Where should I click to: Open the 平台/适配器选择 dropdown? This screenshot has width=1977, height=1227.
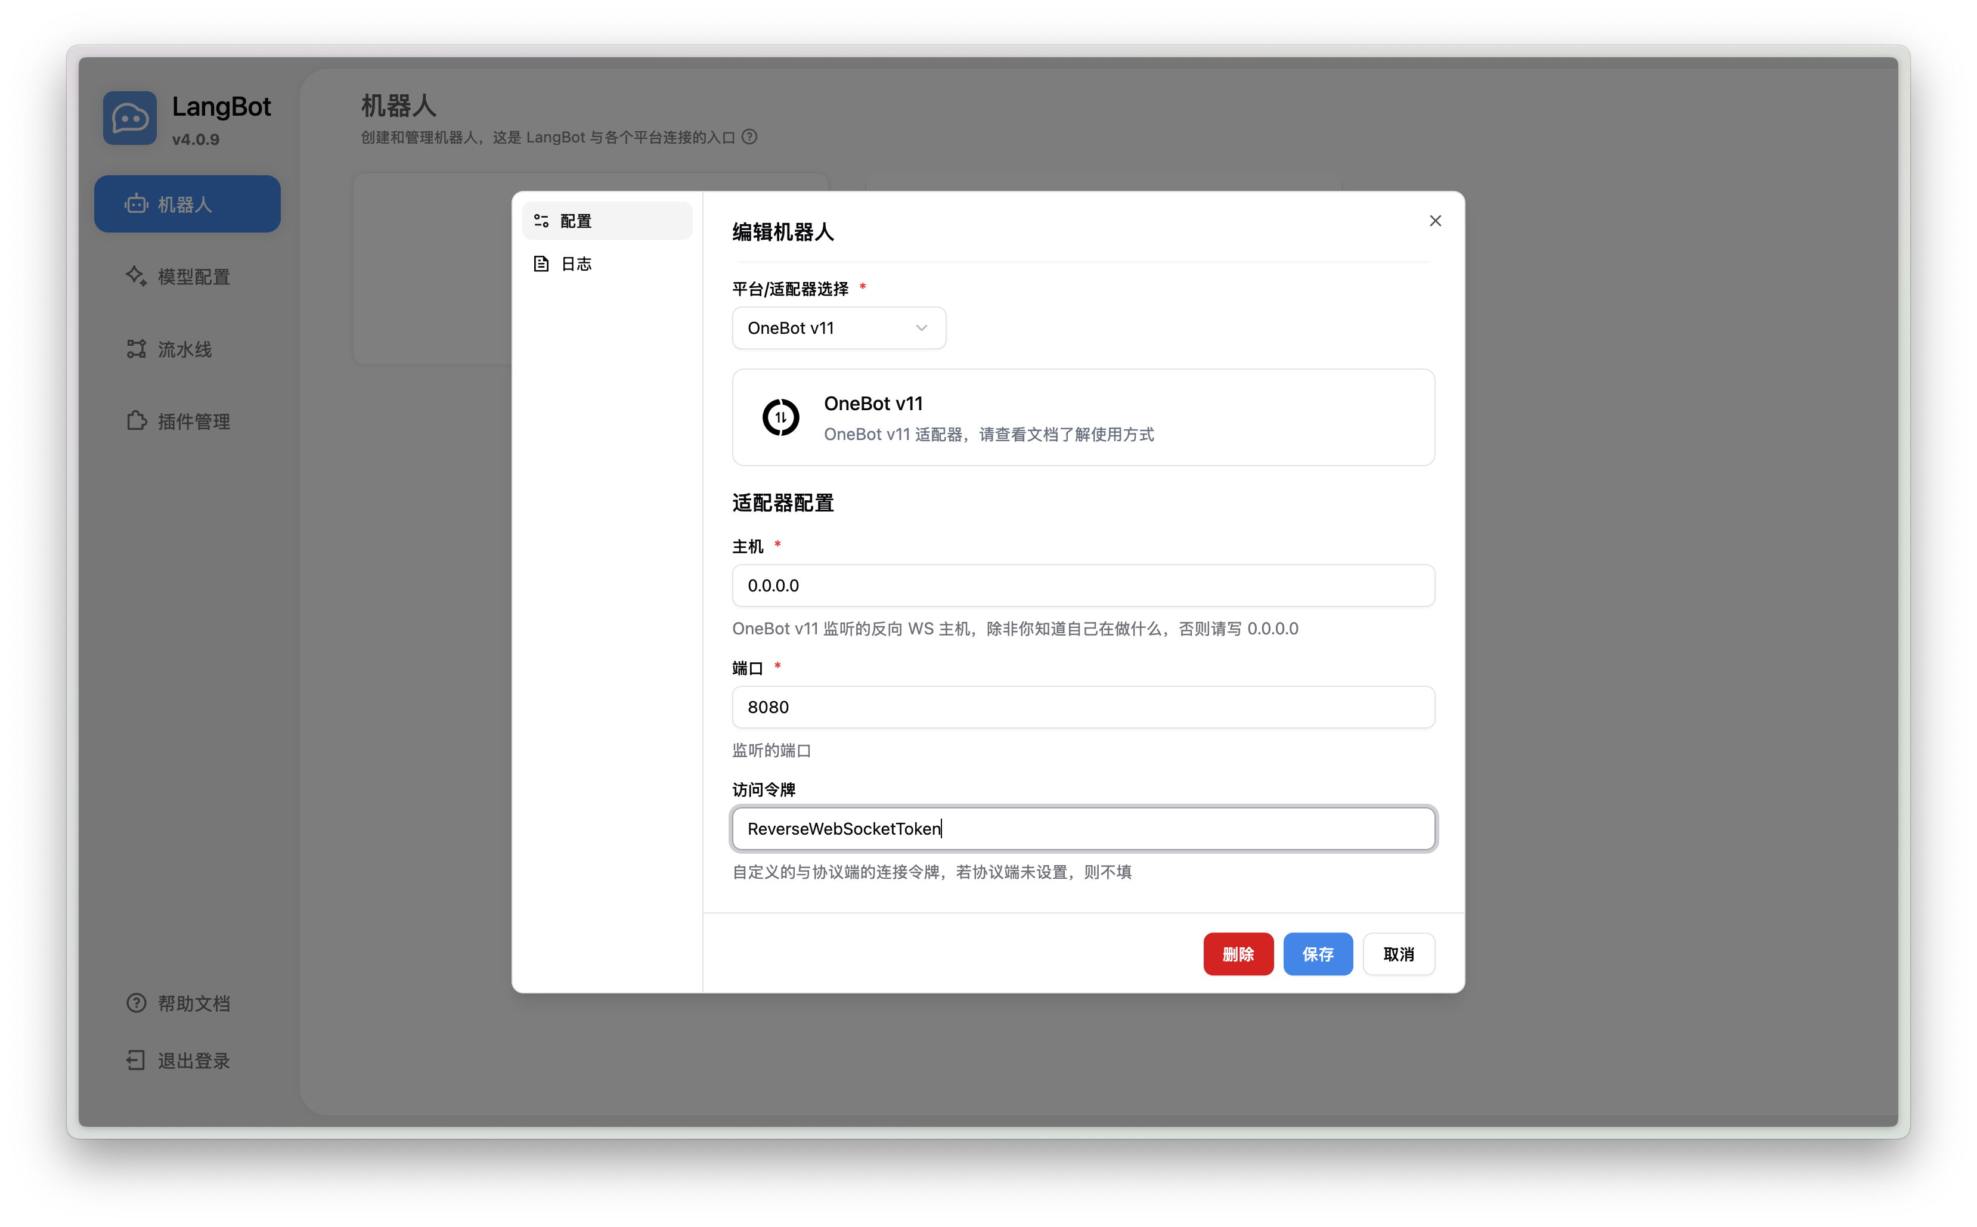pyautogui.click(x=838, y=328)
